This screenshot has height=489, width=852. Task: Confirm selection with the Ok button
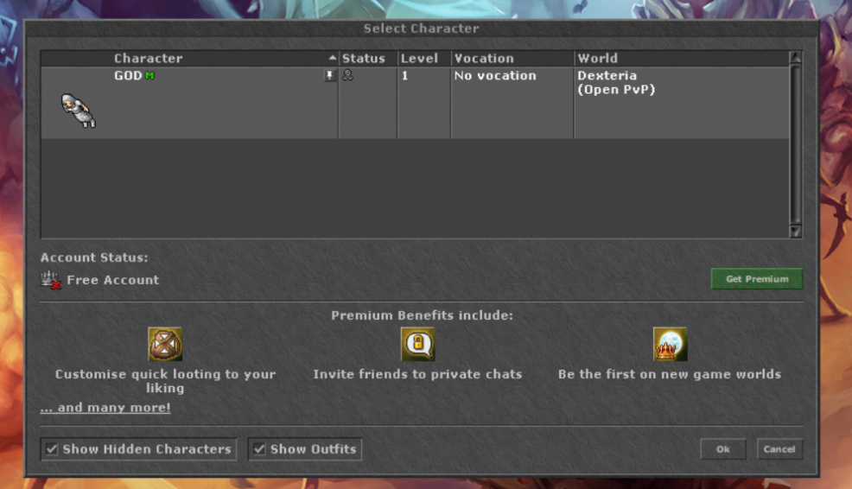click(722, 448)
